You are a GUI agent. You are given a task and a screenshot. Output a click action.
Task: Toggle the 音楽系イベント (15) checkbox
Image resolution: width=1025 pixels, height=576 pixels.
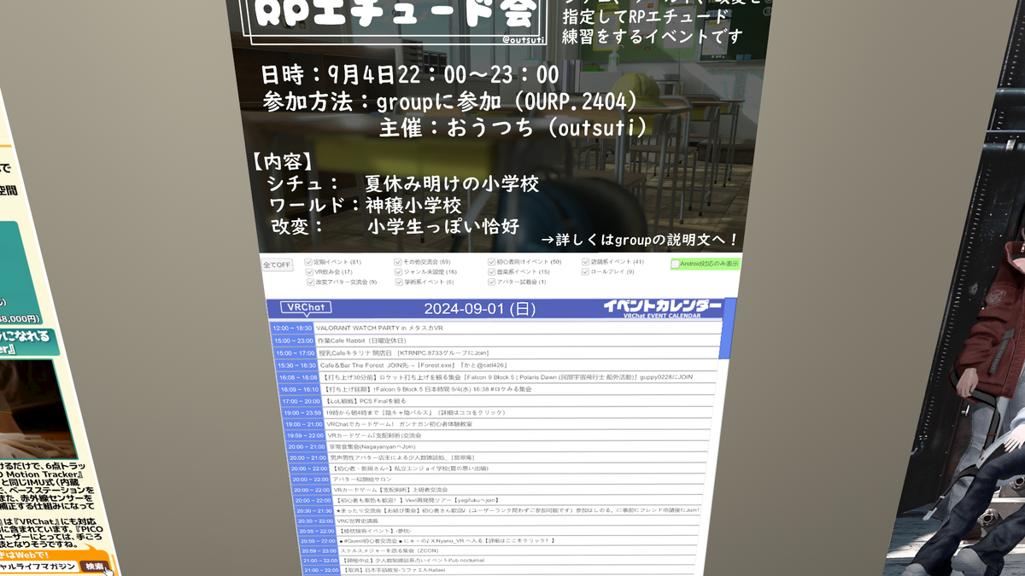492,271
